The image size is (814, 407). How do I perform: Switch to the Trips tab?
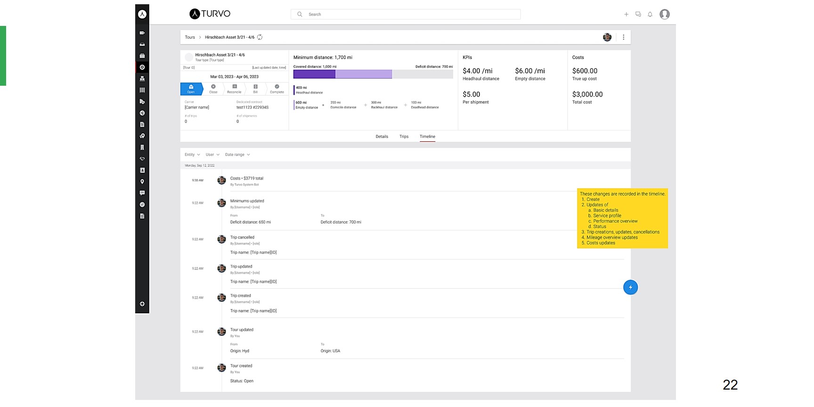coord(404,137)
